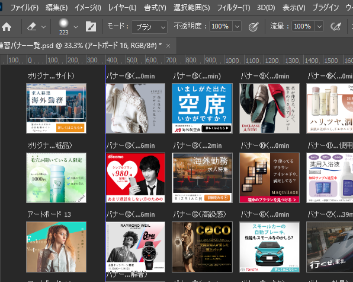
Task: Open the モード brush mode dropdown
Action: click(149, 27)
